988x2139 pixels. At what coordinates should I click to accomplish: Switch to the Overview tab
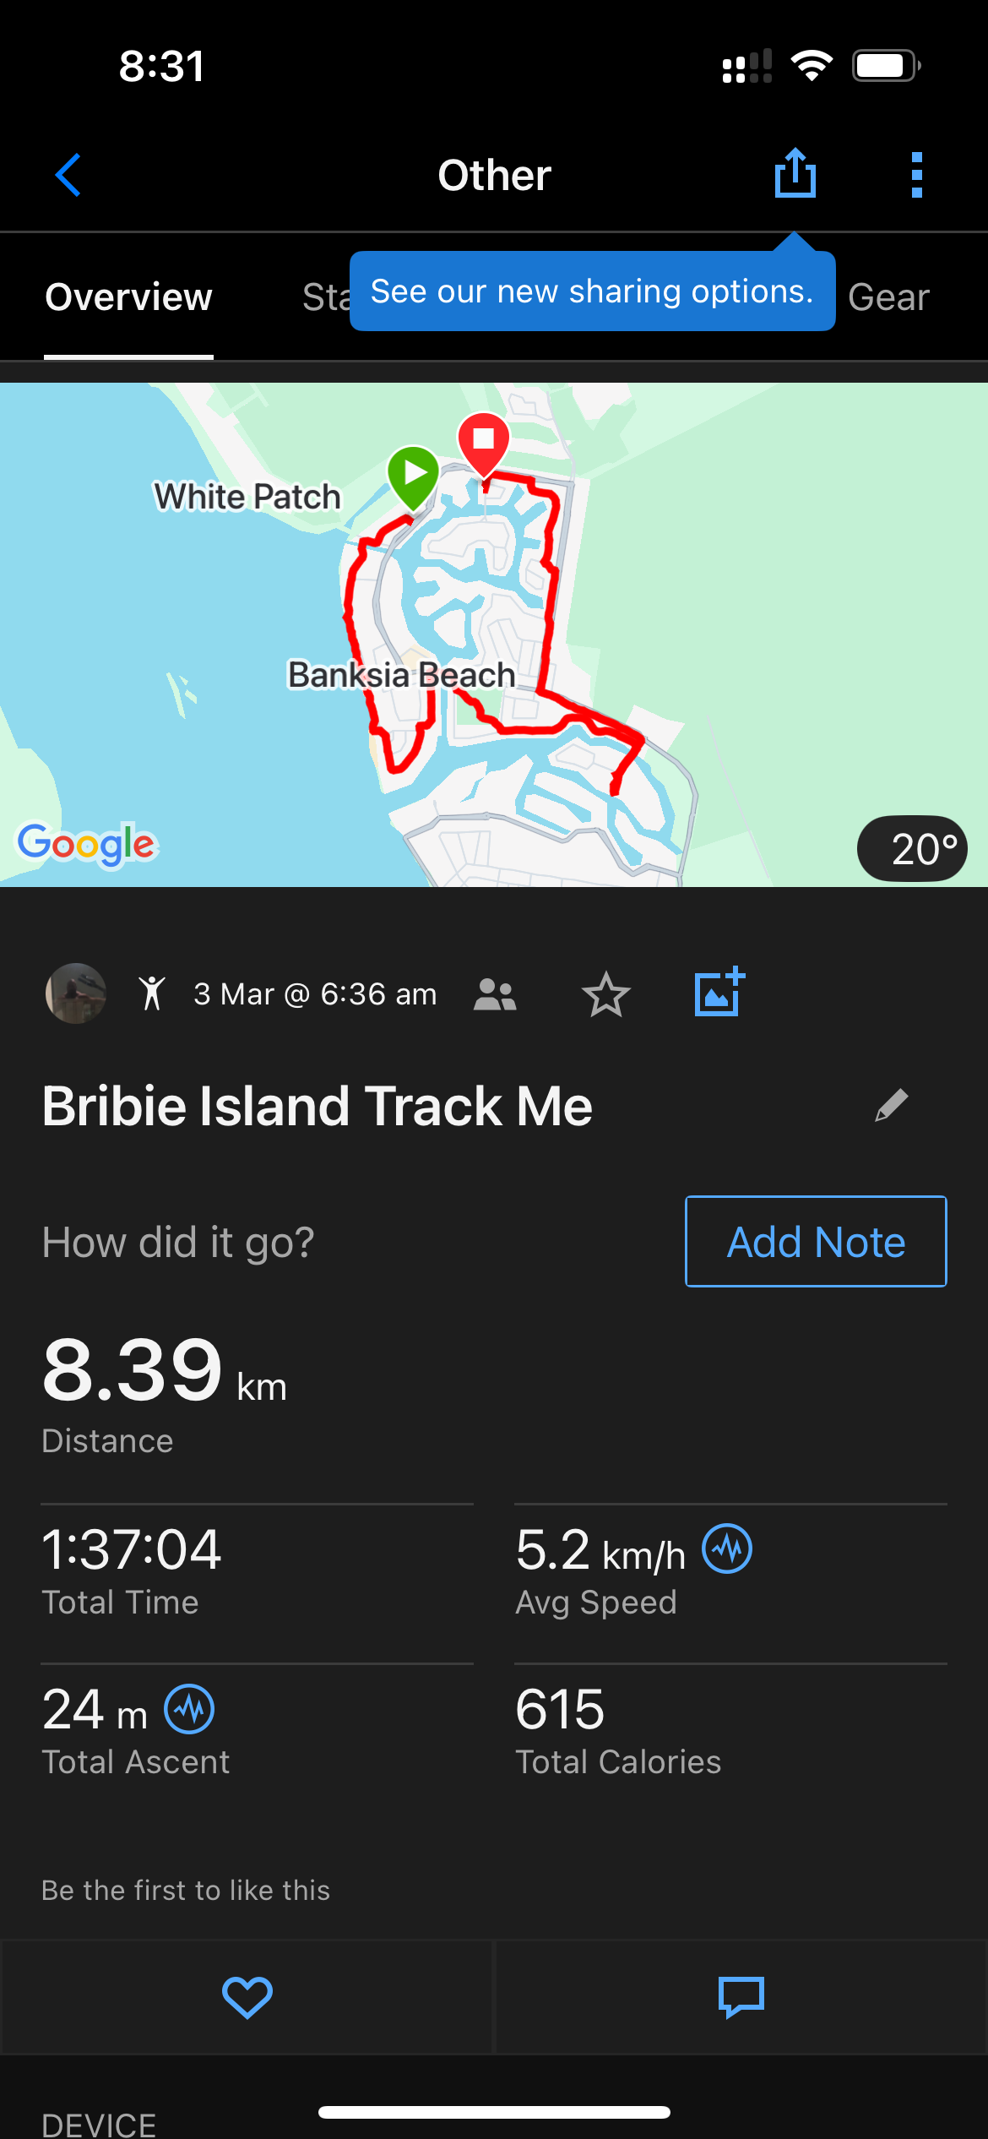point(128,297)
